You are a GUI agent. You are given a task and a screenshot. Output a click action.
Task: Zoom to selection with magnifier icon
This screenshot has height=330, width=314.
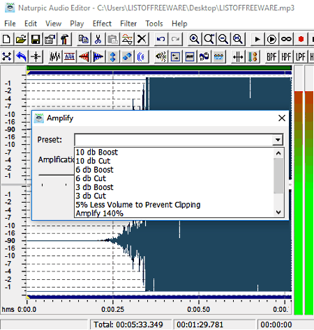pos(209,39)
